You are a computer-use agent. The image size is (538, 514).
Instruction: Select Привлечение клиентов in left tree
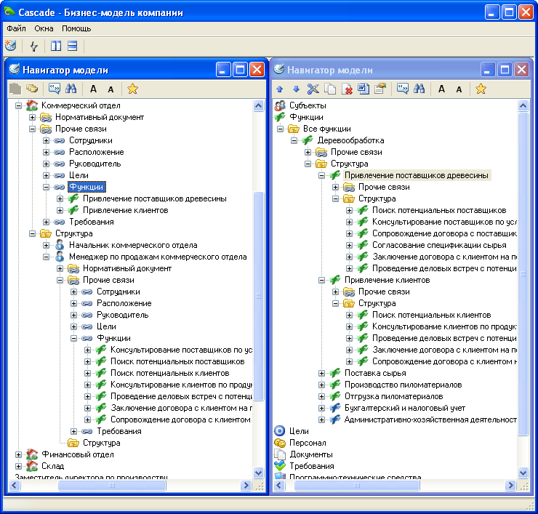(x=126, y=210)
